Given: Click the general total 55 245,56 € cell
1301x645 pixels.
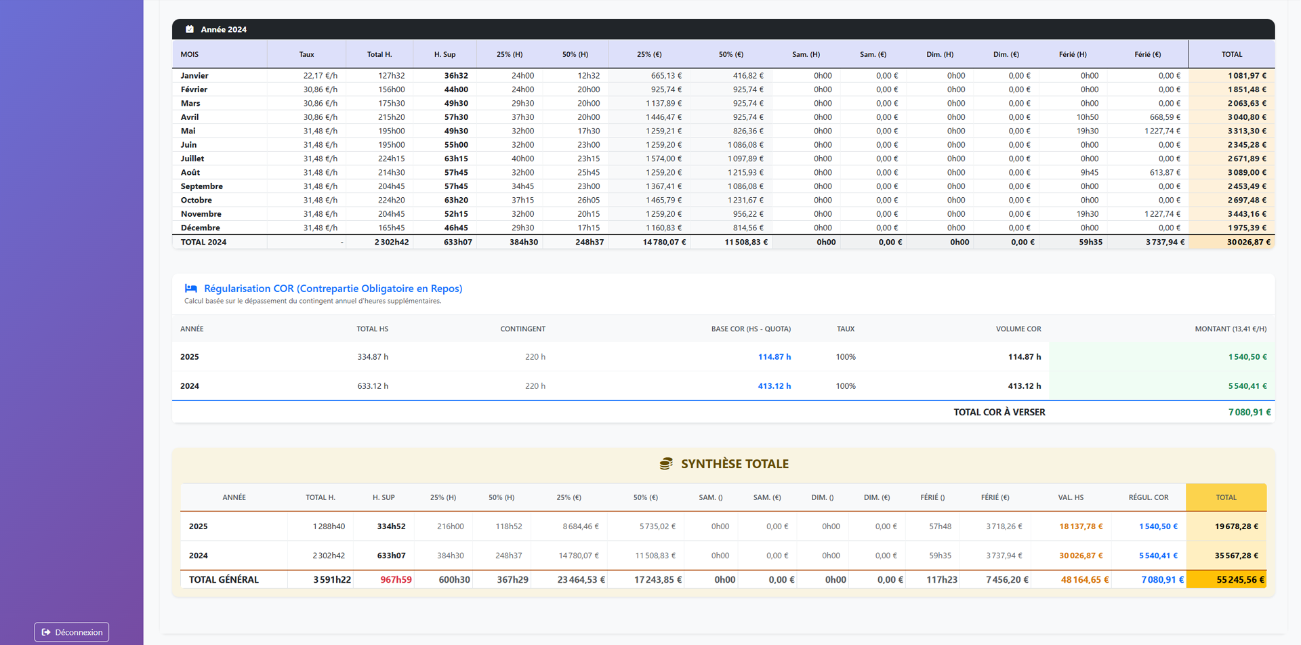Looking at the screenshot, I should pyautogui.click(x=1240, y=580).
